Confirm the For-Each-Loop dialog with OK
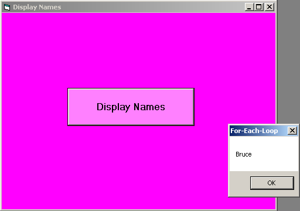Screen dimensions: 300x211 [x=272, y=183]
